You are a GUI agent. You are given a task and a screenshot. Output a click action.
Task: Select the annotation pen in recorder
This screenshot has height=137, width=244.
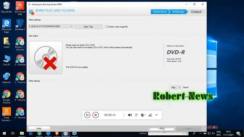(150, 115)
